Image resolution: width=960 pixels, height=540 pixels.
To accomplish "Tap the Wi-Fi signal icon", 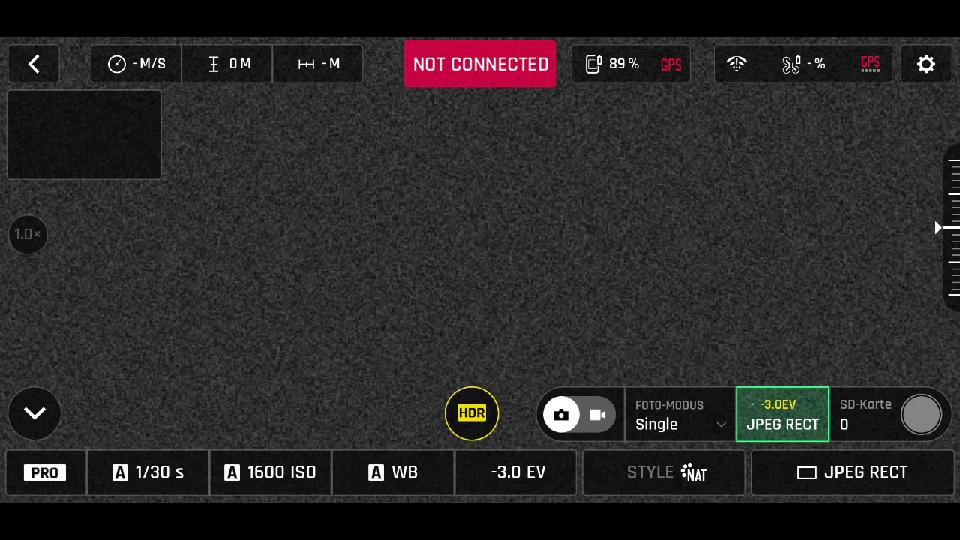I will pos(736,64).
